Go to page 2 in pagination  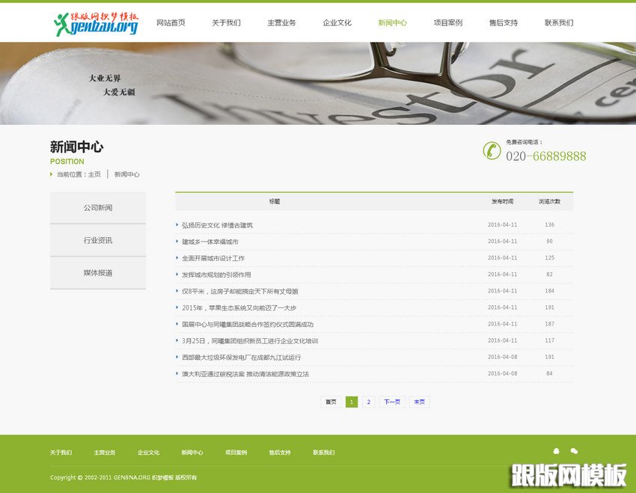pyautogui.click(x=370, y=402)
